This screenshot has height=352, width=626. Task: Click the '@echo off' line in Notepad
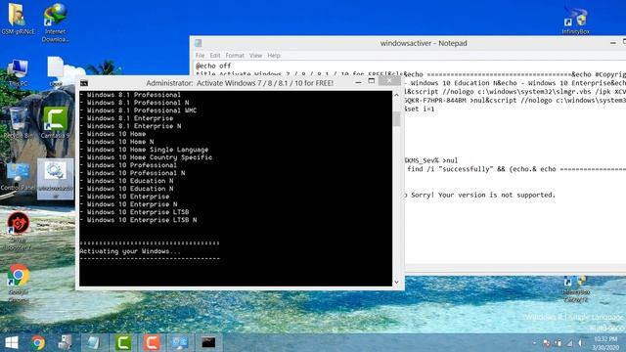[x=213, y=66]
